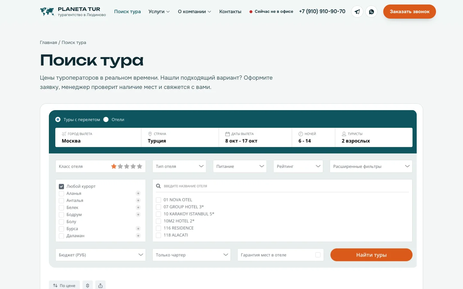The width and height of the screenshot is (463, 289).
Task: Go to 'Контакты' page
Action: [230, 12]
